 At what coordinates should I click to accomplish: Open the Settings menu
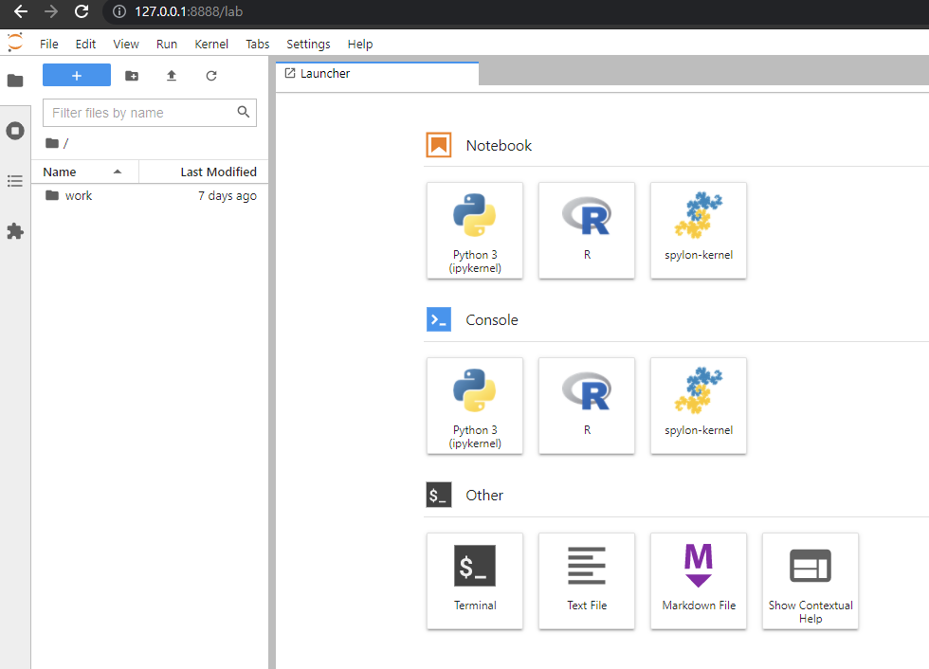click(308, 44)
